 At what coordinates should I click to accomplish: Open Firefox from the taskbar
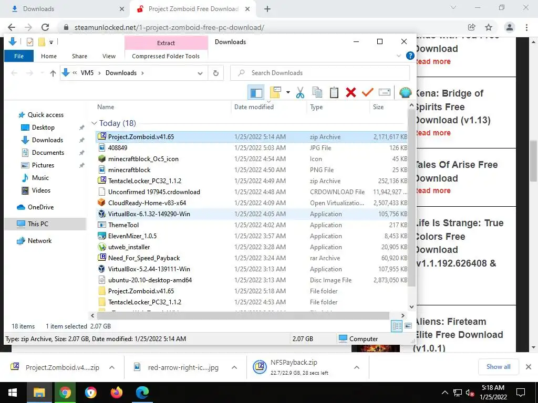(x=116, y=393)
